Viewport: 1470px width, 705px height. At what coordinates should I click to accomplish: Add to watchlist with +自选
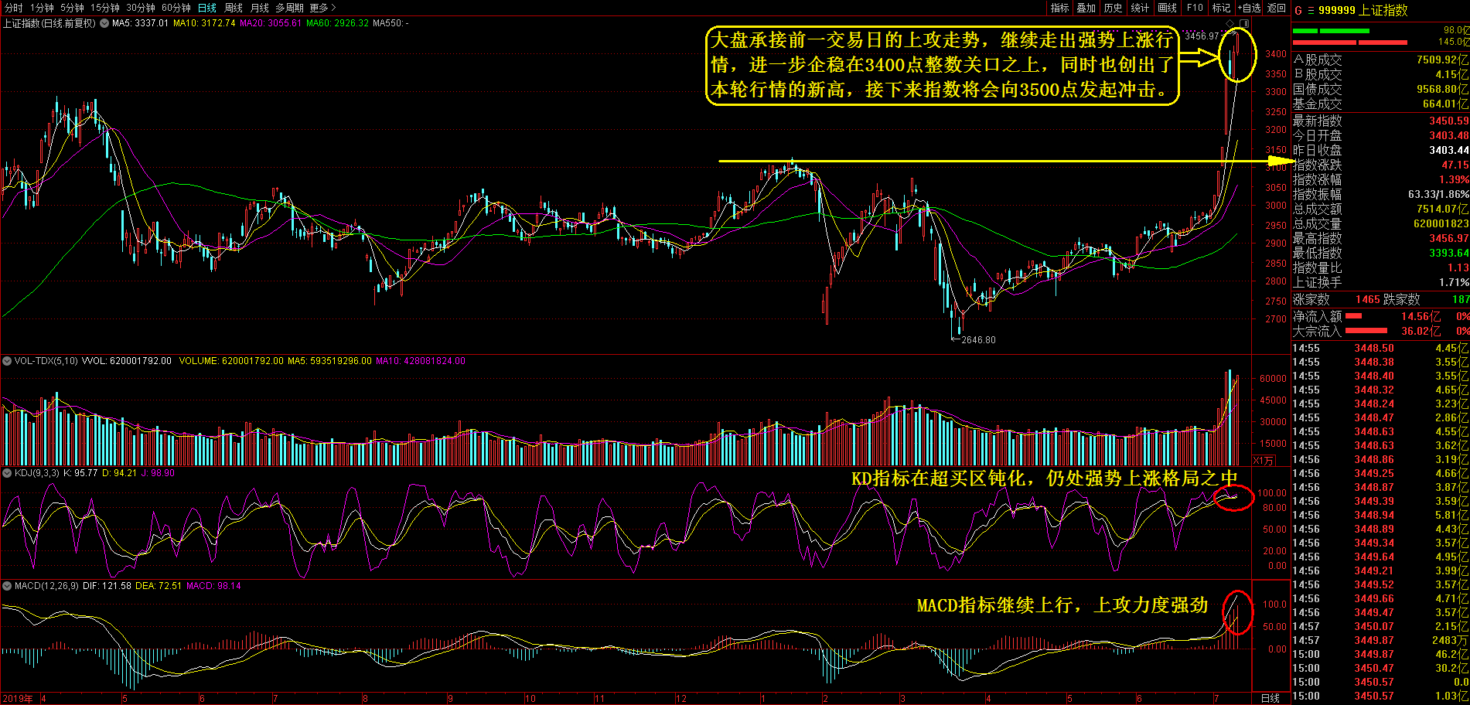coord(1249,8)
